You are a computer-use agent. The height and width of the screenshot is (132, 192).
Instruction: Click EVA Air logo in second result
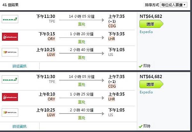(10, 79)
